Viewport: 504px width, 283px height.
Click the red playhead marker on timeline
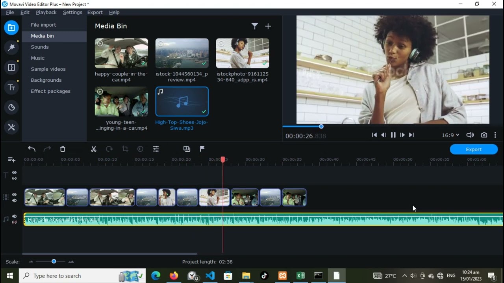tap(223, 159)
